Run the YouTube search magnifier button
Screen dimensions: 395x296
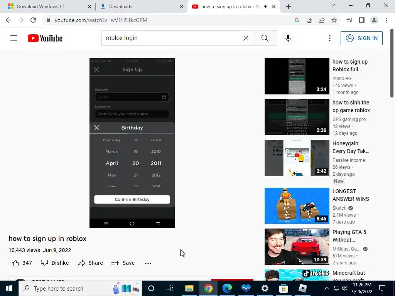pos(265,38)
